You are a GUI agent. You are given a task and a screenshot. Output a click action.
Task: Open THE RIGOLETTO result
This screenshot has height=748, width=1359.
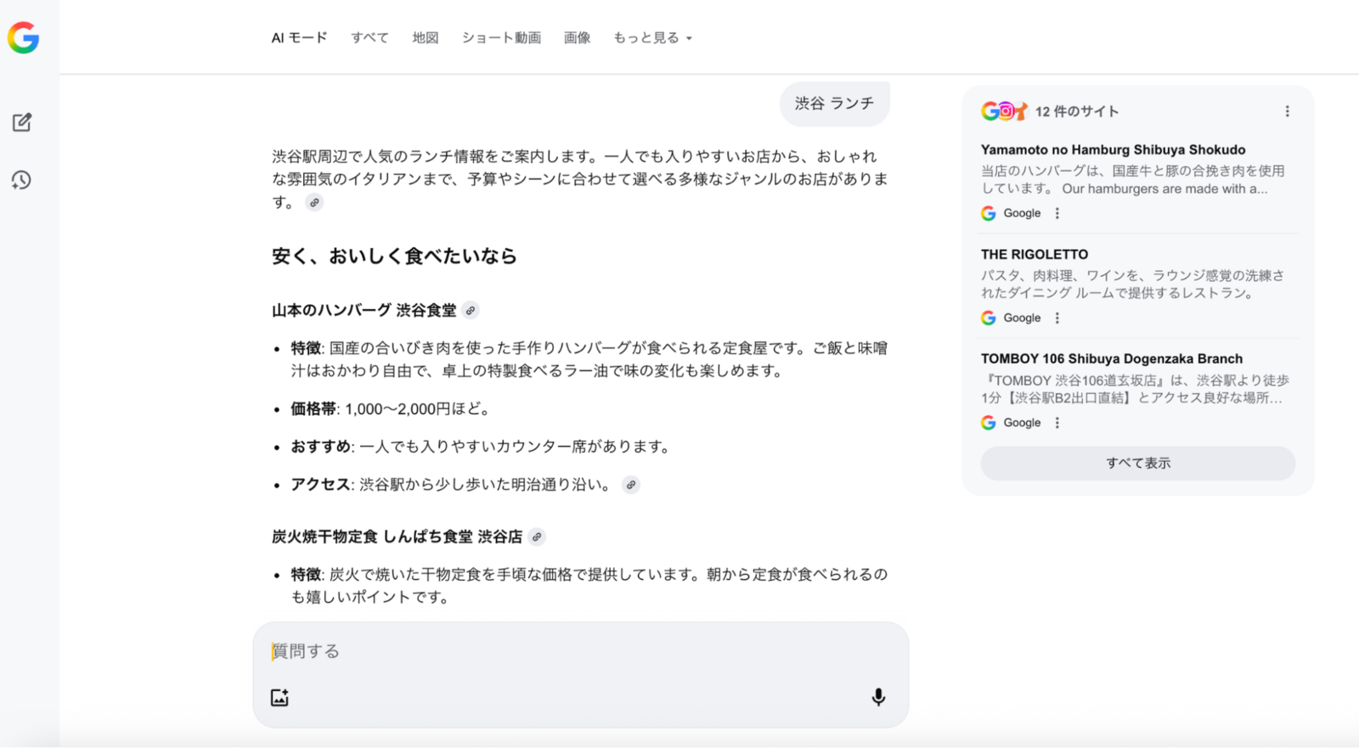tap(1035, 254)
